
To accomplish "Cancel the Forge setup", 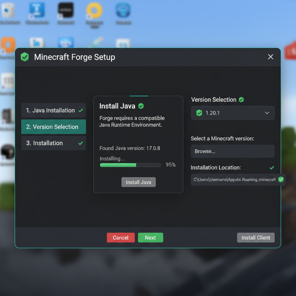I will [121, 238].
